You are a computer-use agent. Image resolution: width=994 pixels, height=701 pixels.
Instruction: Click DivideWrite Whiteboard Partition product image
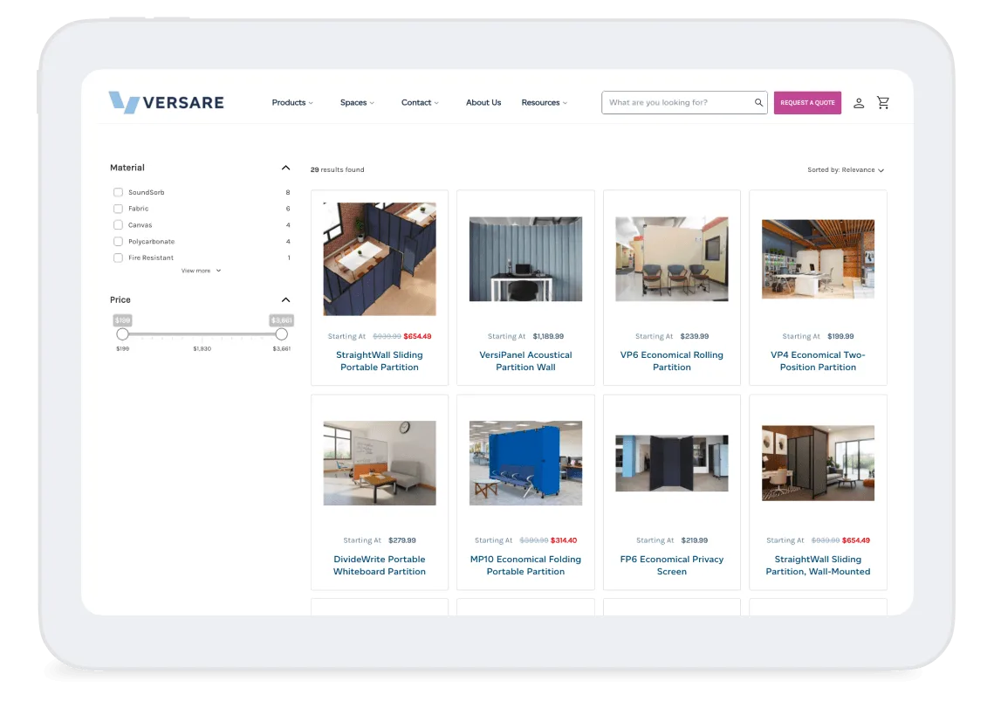(380, 463)
